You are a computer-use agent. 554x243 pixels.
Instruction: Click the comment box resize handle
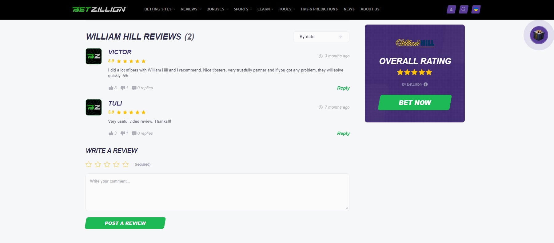[346, 208]
